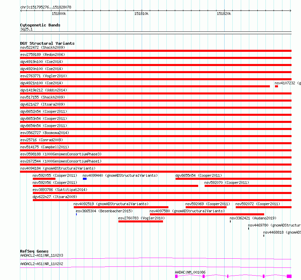Click the right arrow on coordinate ruler
Viewport: 301px width, 280px height.
(291, 10)
